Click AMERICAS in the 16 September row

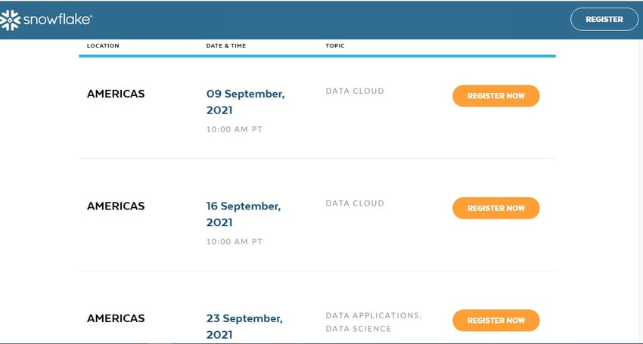tap(116, 206)
